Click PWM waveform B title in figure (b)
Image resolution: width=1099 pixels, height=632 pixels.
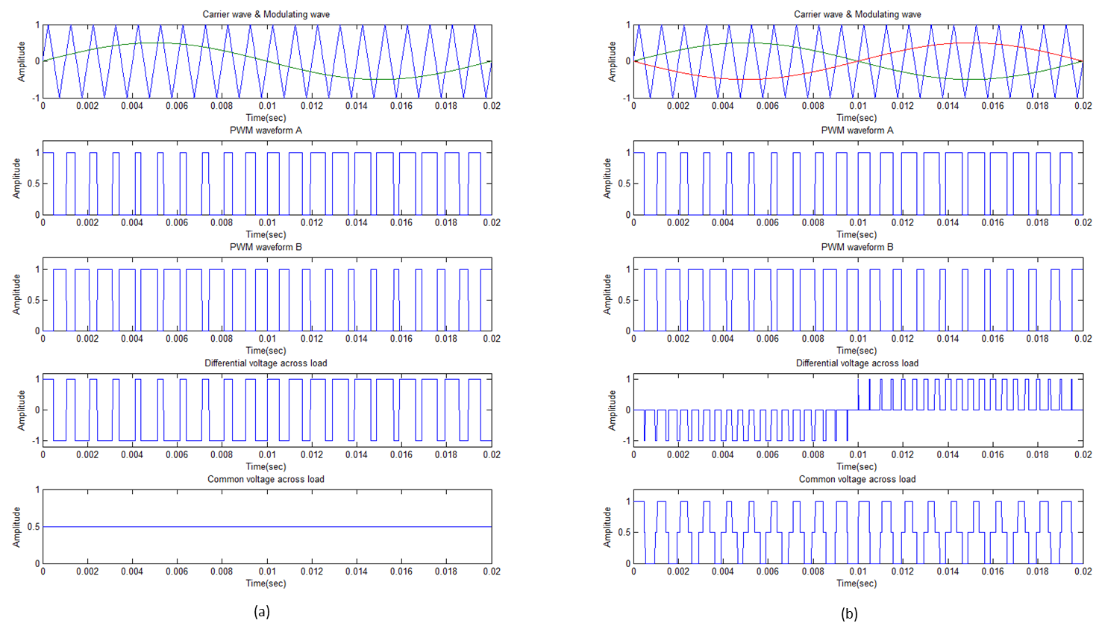(857, 247)
